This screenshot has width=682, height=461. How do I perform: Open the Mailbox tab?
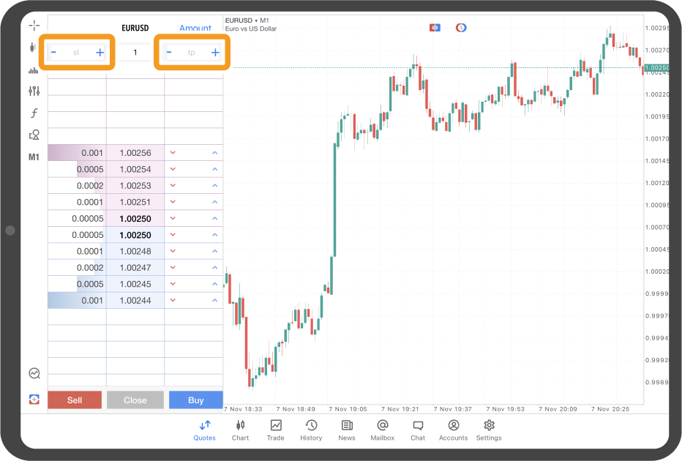point(382,430)
